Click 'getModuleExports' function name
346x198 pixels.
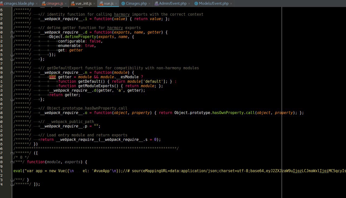click(96, 86)
